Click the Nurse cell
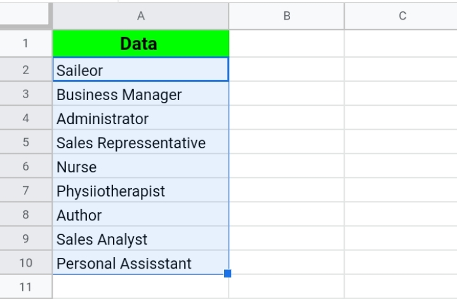The height and width of the screenshot is (299, 457). [141, 166]
